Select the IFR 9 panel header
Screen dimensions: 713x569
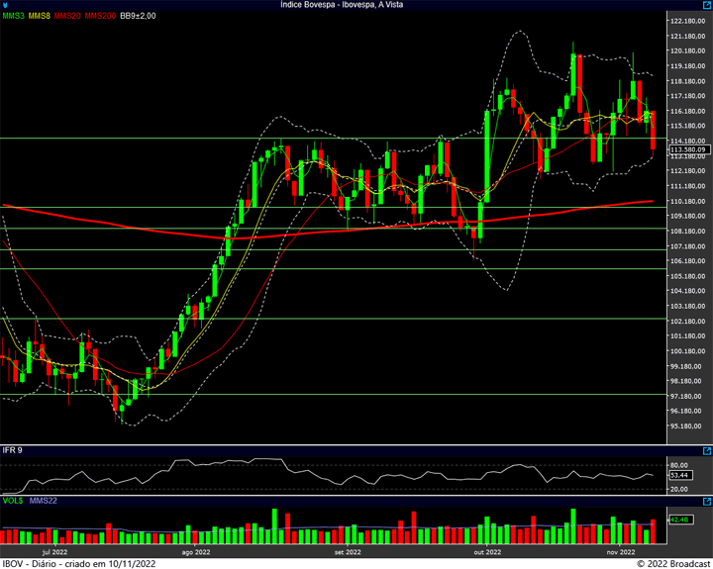pos(12,450)
